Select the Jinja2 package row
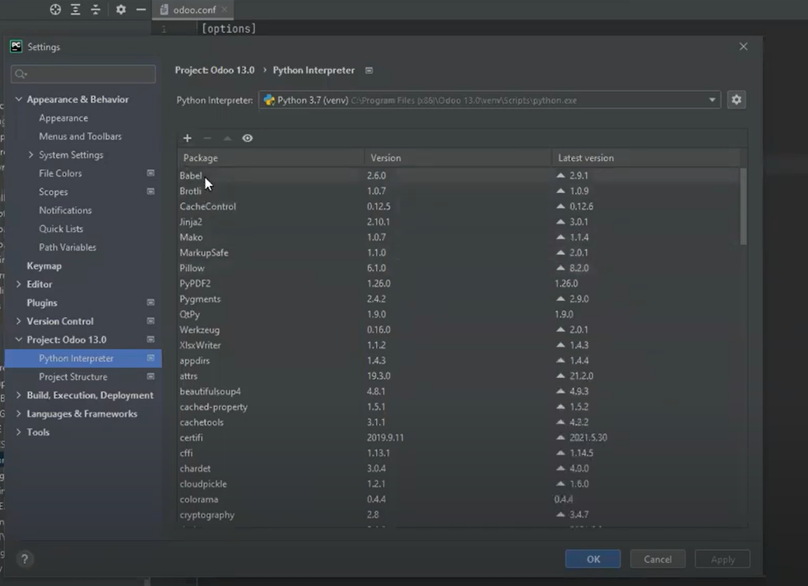This screenshot has width=808, height=586. 458,222
